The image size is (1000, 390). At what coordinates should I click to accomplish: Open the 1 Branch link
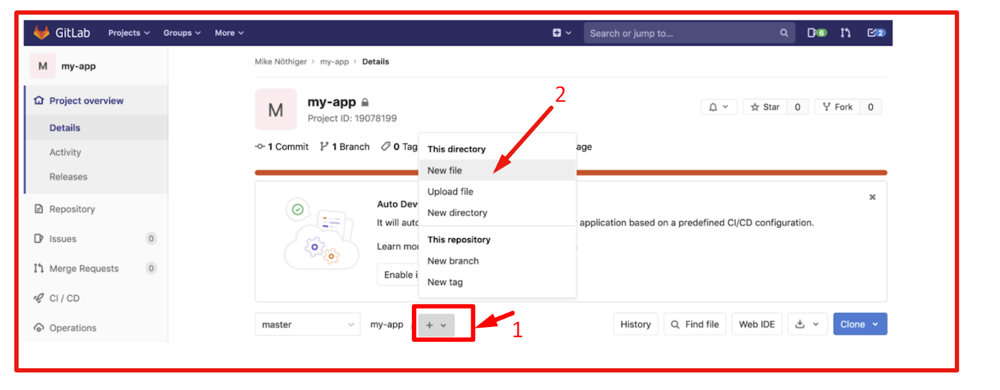(344, 147)
